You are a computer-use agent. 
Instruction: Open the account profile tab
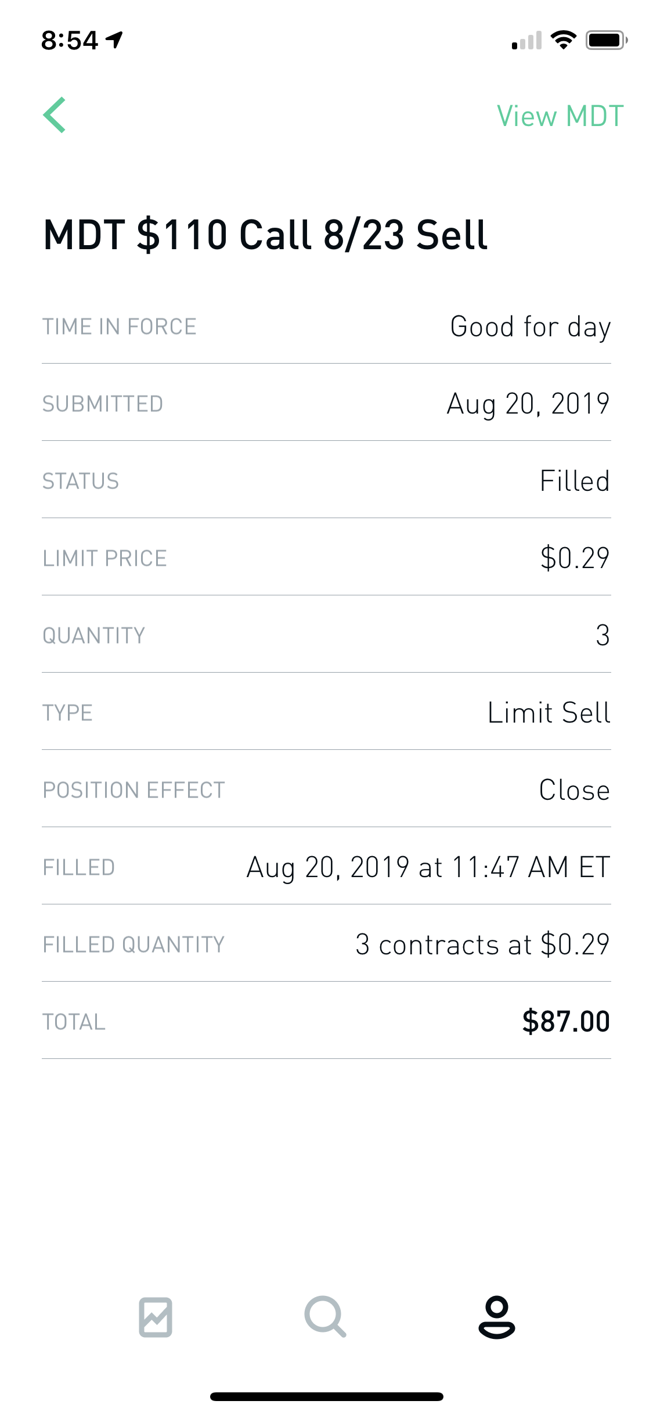pos(496,1316)
